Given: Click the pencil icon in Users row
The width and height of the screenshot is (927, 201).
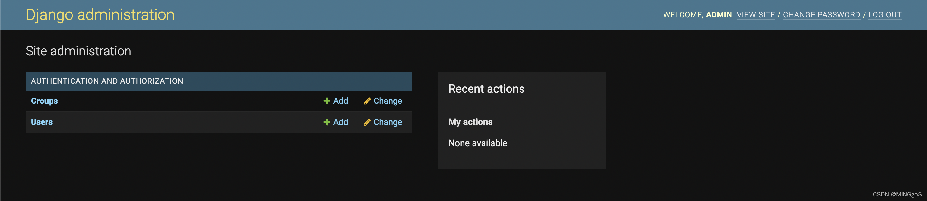Looking at the screenshot, I should click(x=367, y=122).
